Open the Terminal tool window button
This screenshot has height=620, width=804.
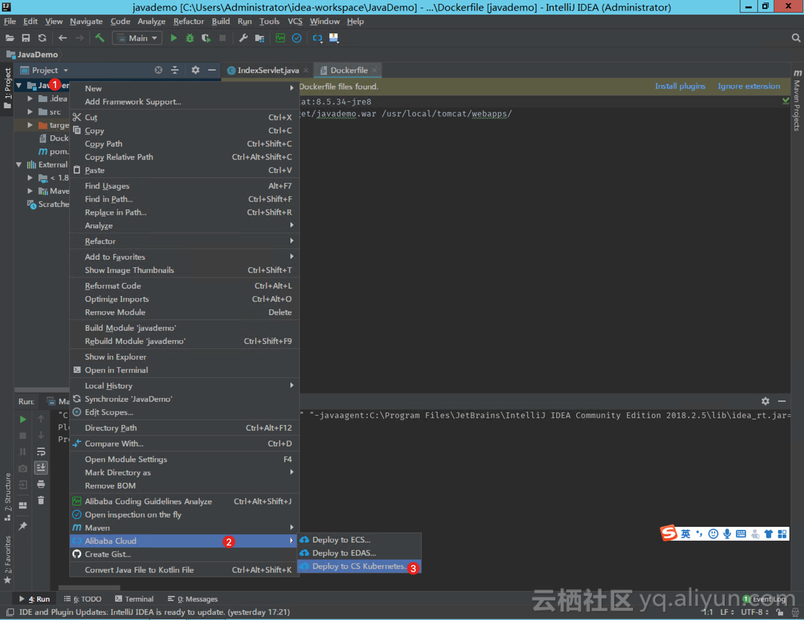[x=135, y=599]
